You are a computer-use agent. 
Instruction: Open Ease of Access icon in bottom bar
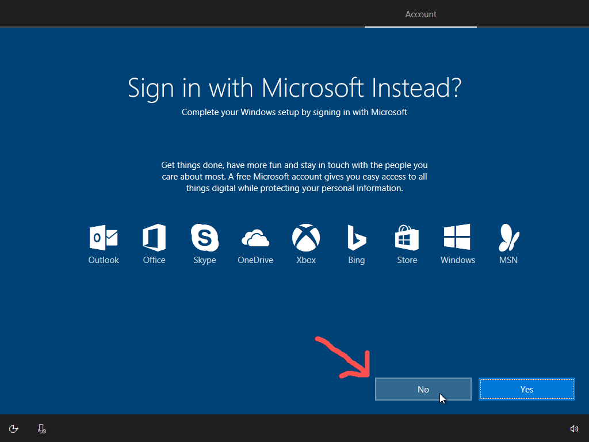[x=14, y=429]
